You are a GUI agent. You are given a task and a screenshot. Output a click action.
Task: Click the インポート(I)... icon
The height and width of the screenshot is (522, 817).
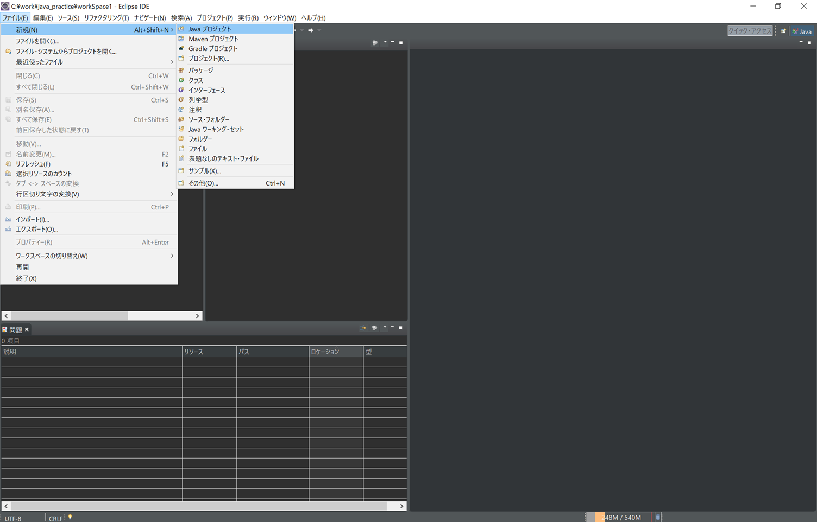[x=8, y=219]
